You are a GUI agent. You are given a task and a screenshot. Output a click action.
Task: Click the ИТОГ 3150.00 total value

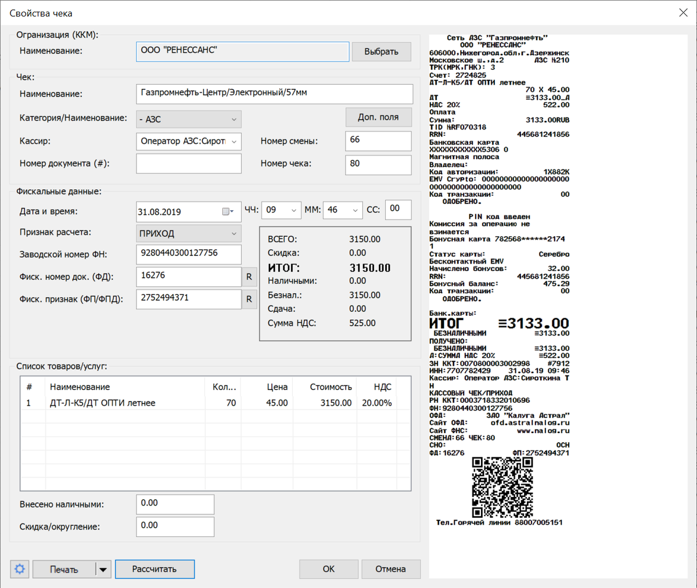369,268
